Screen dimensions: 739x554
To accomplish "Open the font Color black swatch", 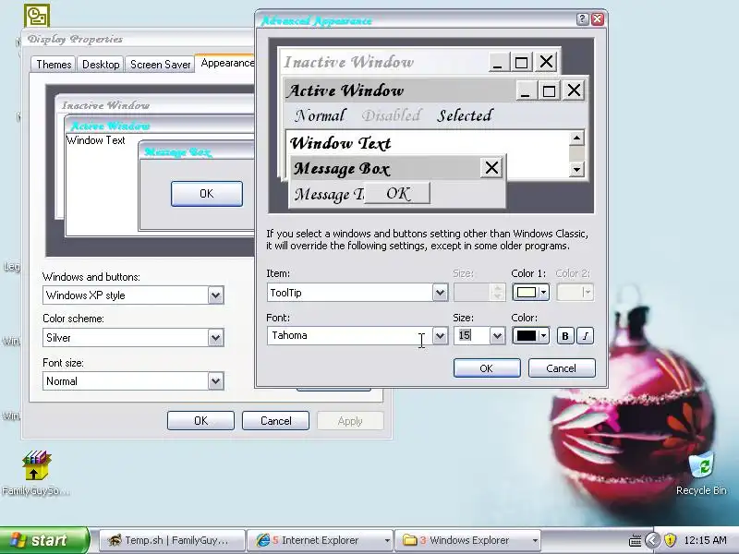I will coord(530,336).
